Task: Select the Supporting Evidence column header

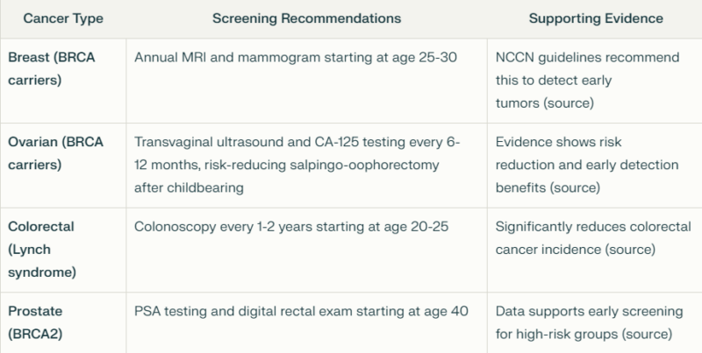Action: point(596,18)
